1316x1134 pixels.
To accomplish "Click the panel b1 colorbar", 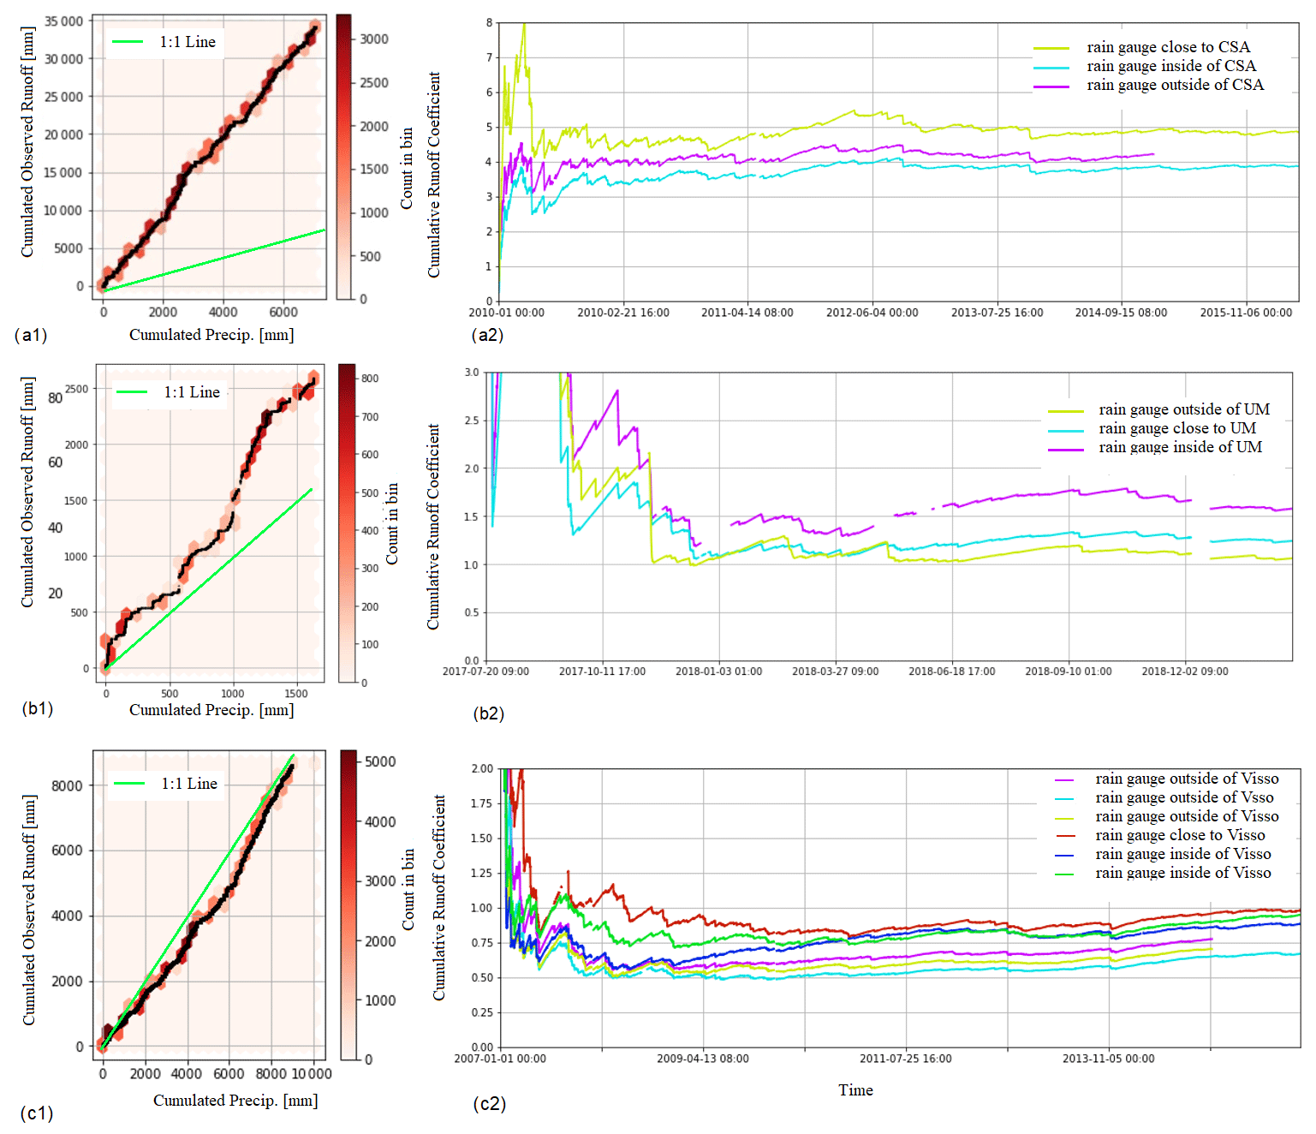I will (347, 522).
